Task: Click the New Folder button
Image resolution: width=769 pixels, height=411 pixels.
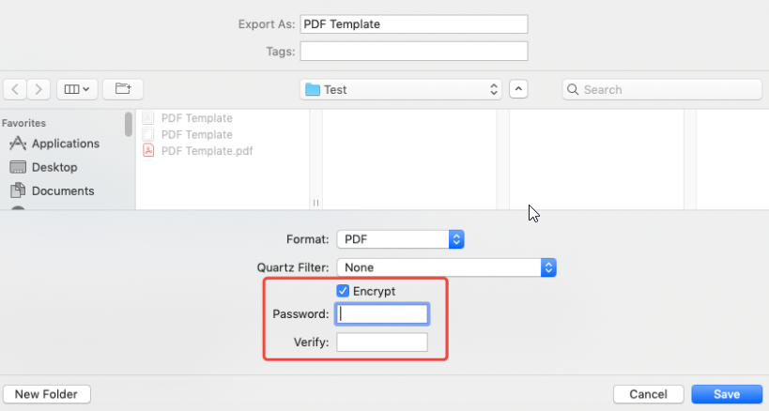Action: [x=47, y=394]
